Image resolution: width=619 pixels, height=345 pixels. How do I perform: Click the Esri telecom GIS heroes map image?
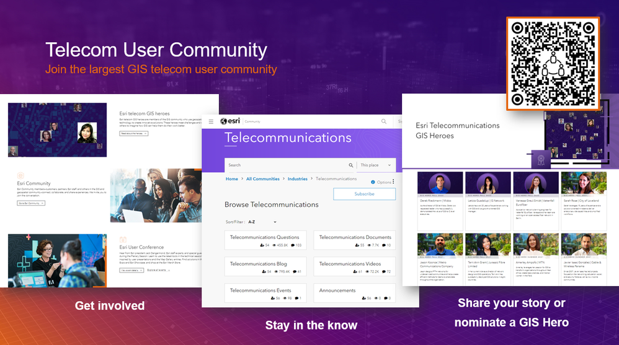tap(57, 129)
